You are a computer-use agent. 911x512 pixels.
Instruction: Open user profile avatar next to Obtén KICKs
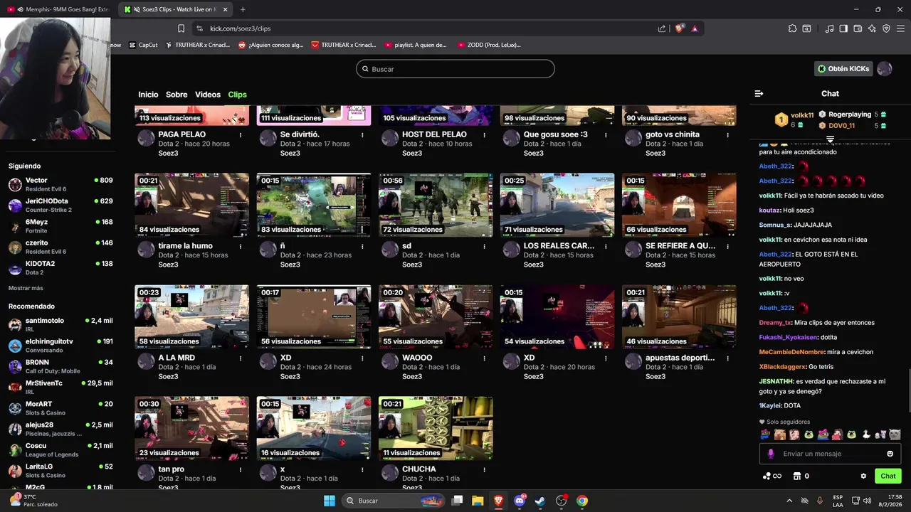(885, 69)
